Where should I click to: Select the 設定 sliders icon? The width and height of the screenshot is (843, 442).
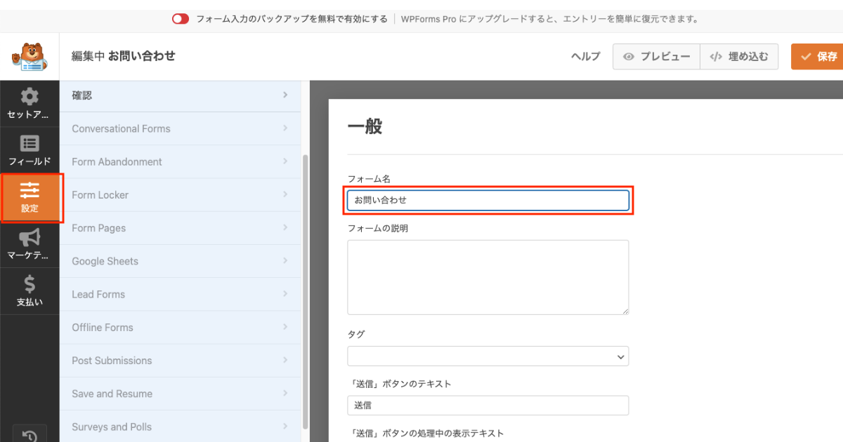point(30,198)
